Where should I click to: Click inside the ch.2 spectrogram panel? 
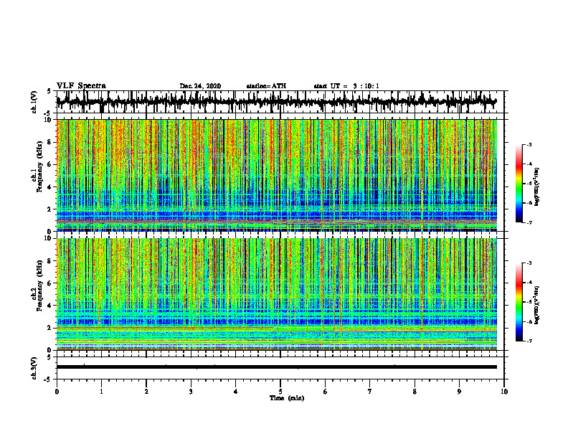click(x=276, y=294)
